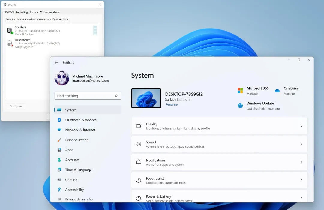
Task: Maximize the Settings window
Action: 299,60
